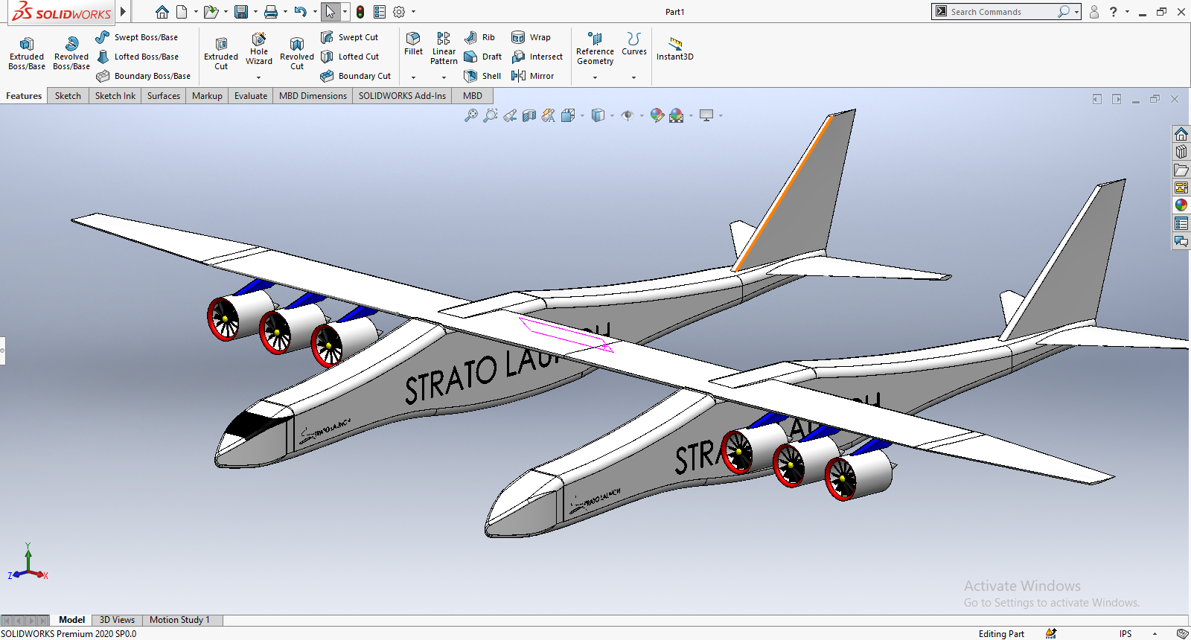Image resolution: width=1191 pixels, height=640 pixels.
Task: Toggle the Instant3D mode
Action: pos(675,48)
